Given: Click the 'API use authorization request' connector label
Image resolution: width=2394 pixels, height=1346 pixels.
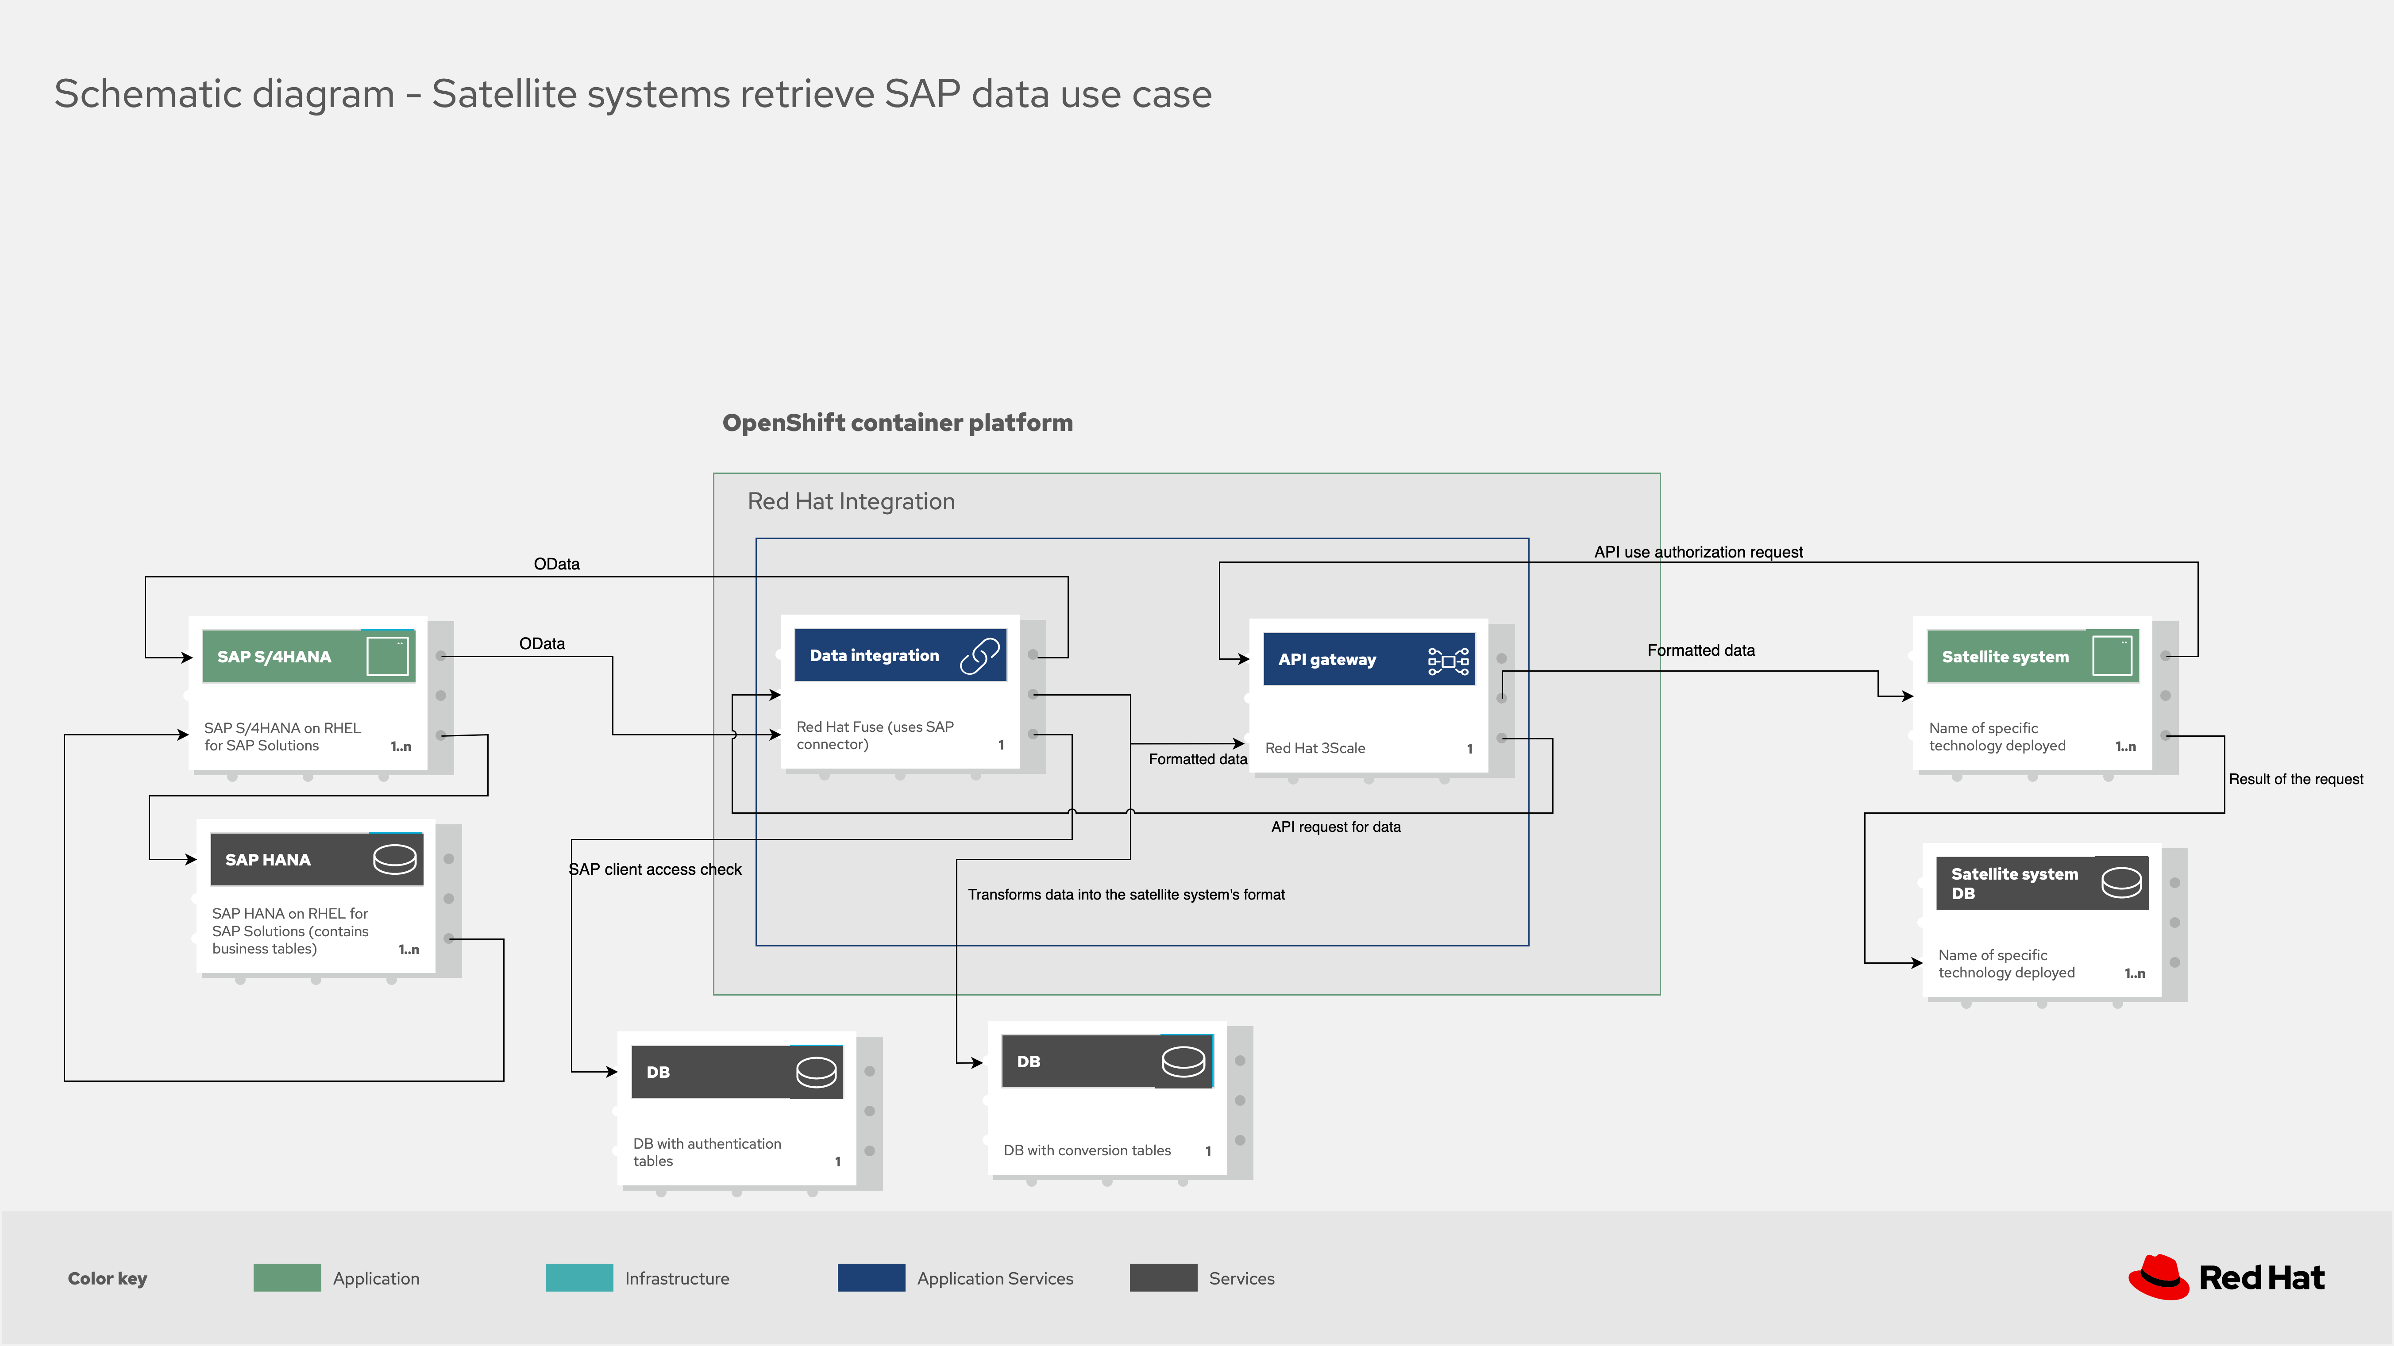Looking at the screenshot, I should pos(1698,552).
